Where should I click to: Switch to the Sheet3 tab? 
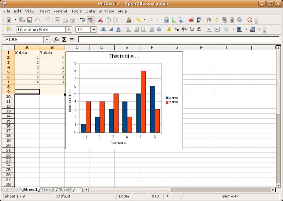65,189
